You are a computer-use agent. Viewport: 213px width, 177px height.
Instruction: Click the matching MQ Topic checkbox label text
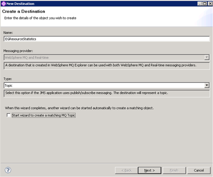click(x=43, y=115)
